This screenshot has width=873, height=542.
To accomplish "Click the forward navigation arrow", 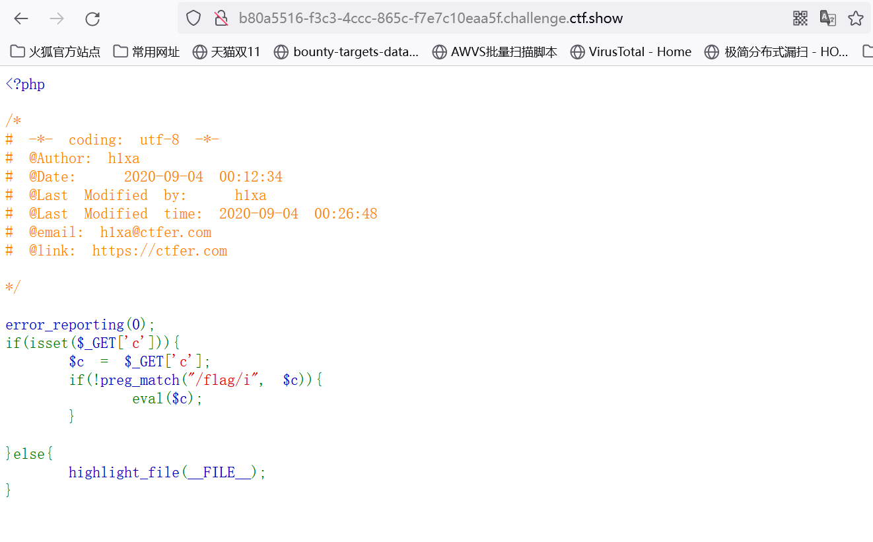I will (57, 18).
